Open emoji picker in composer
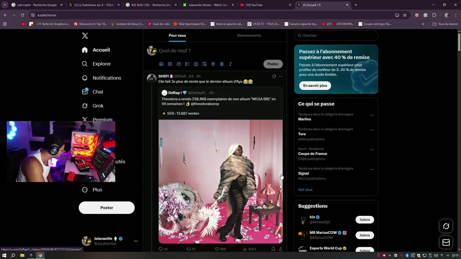This screenshot has width=461, height=259. coord(196,64)
